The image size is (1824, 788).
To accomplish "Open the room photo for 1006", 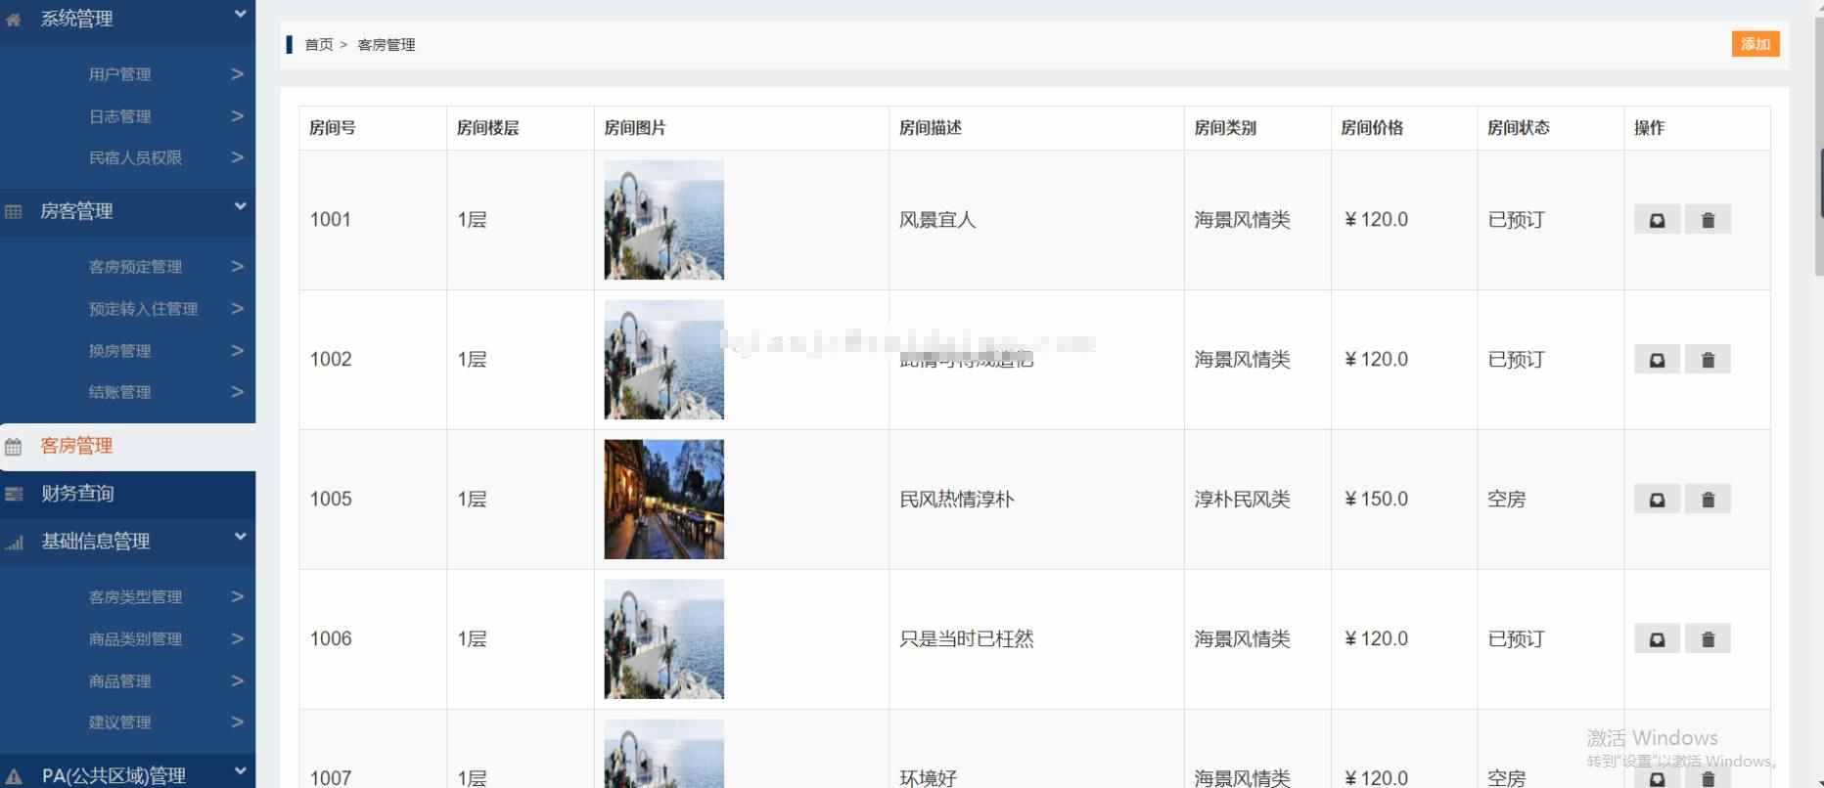I will point(663,639).
